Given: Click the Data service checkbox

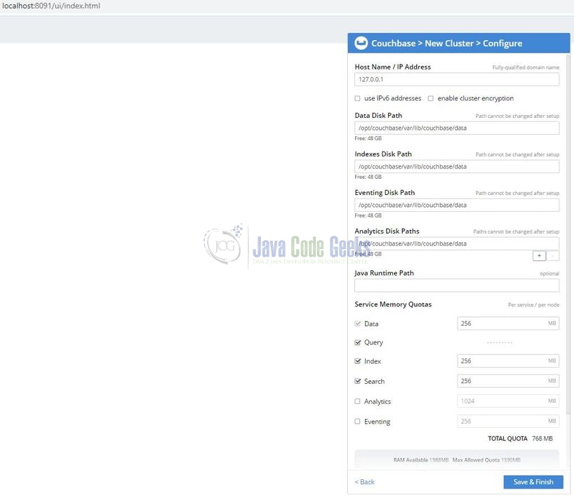Looking at the screenshot, I should coord(359,323).
